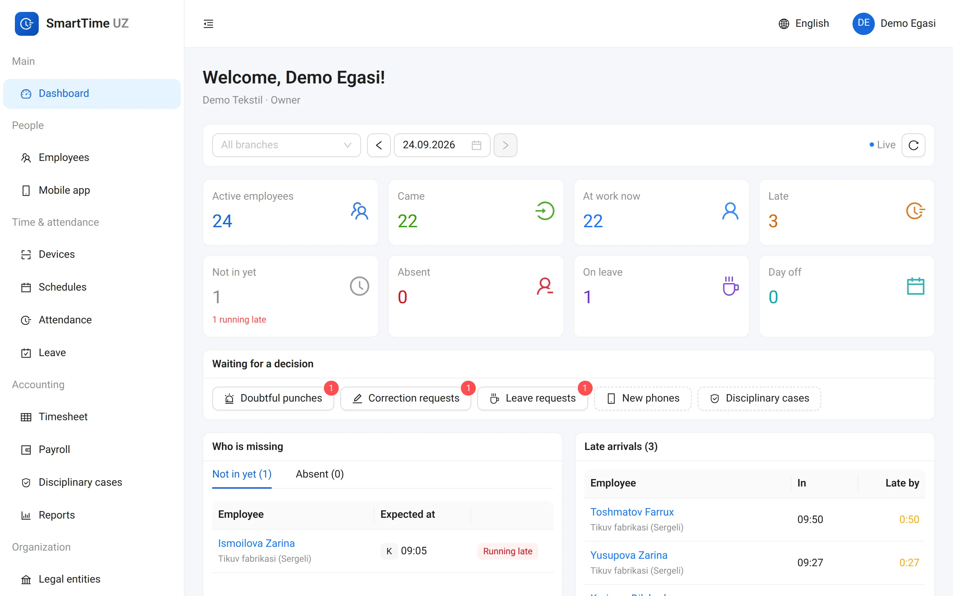Click the SmartTime UZ logo icon
This screenshot has width=953, height=596.
click(26, 23)
